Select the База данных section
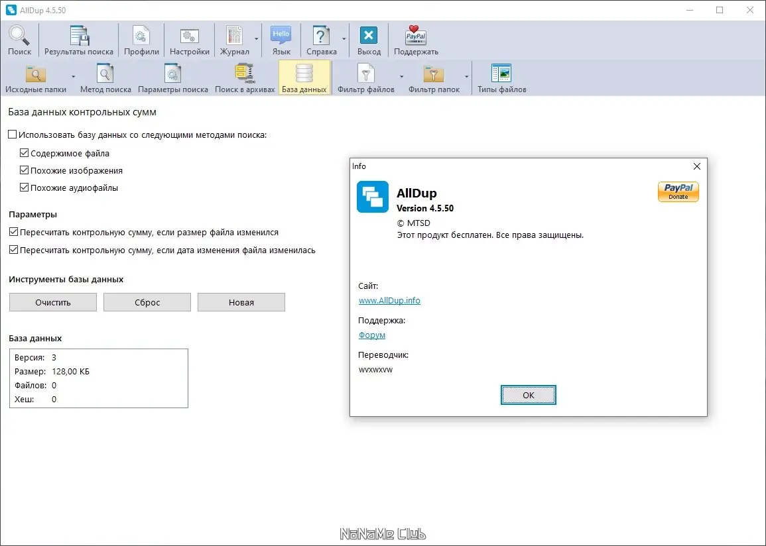 (x=304, y=78)
